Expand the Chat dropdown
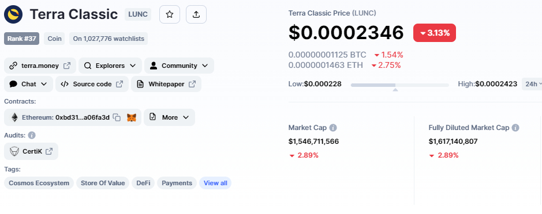 (x=28, y=84)
